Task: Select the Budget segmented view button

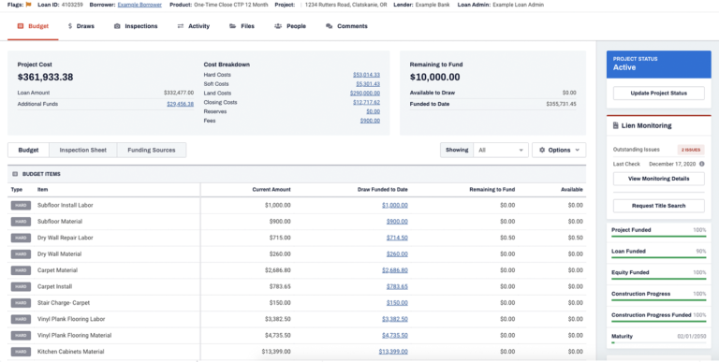Action: pyautogui.click(x=28, y=150)
